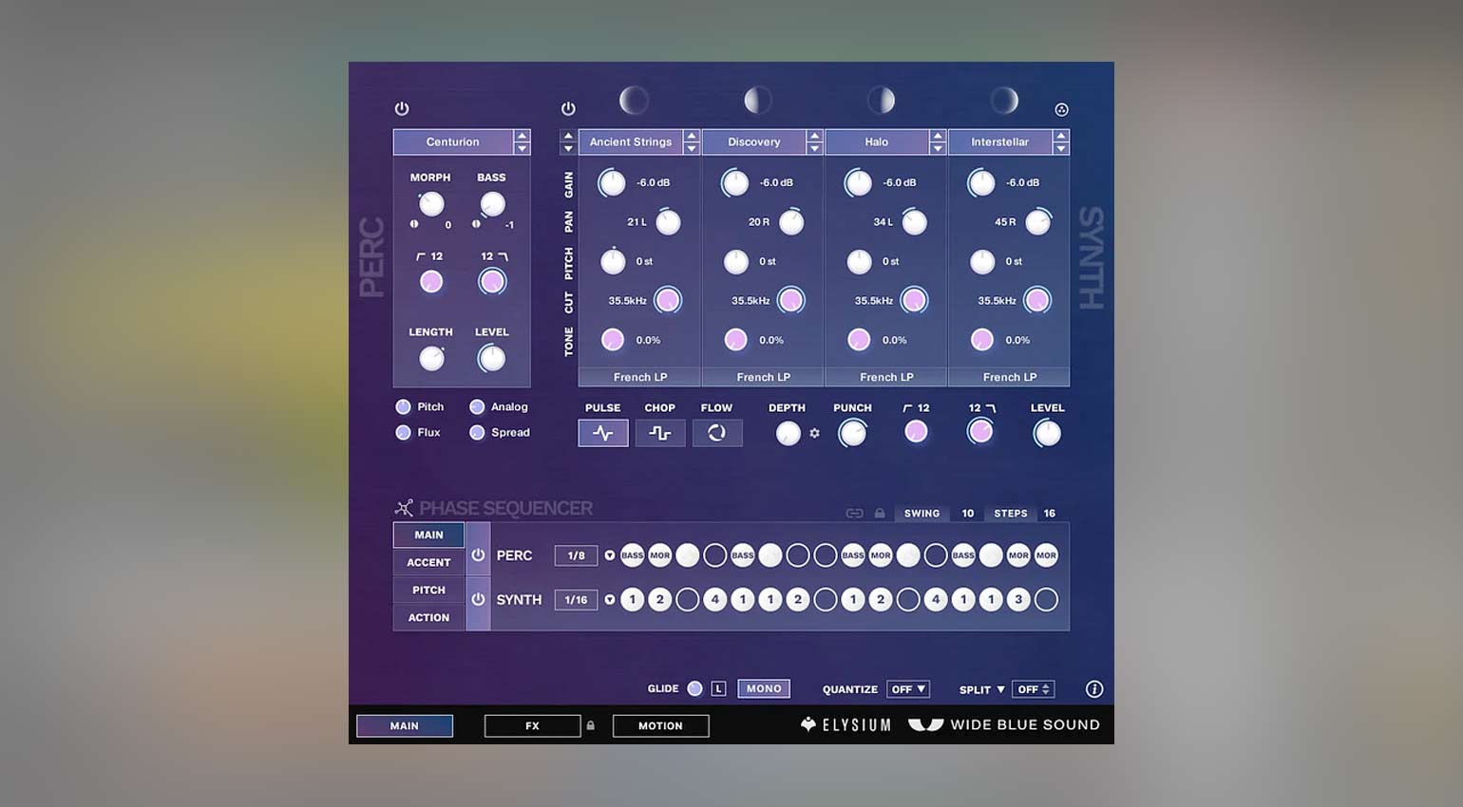This screenshot has height=807, width=1463.
Task: Toggle the PERC section power icon
Action: (x=402, y=108)
